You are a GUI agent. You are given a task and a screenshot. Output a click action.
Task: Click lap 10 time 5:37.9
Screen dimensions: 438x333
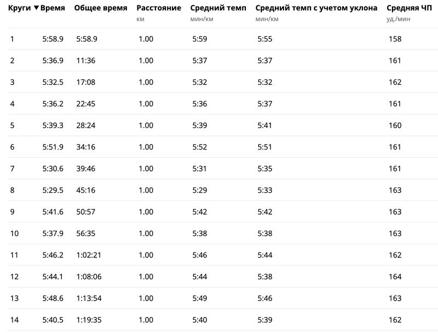(x=53, y=233)
